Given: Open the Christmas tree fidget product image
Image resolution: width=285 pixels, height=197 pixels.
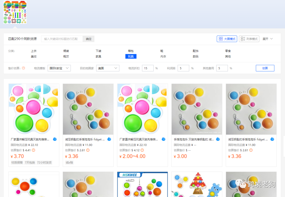Looking at the screenshot, I should [x=197, y=184].
